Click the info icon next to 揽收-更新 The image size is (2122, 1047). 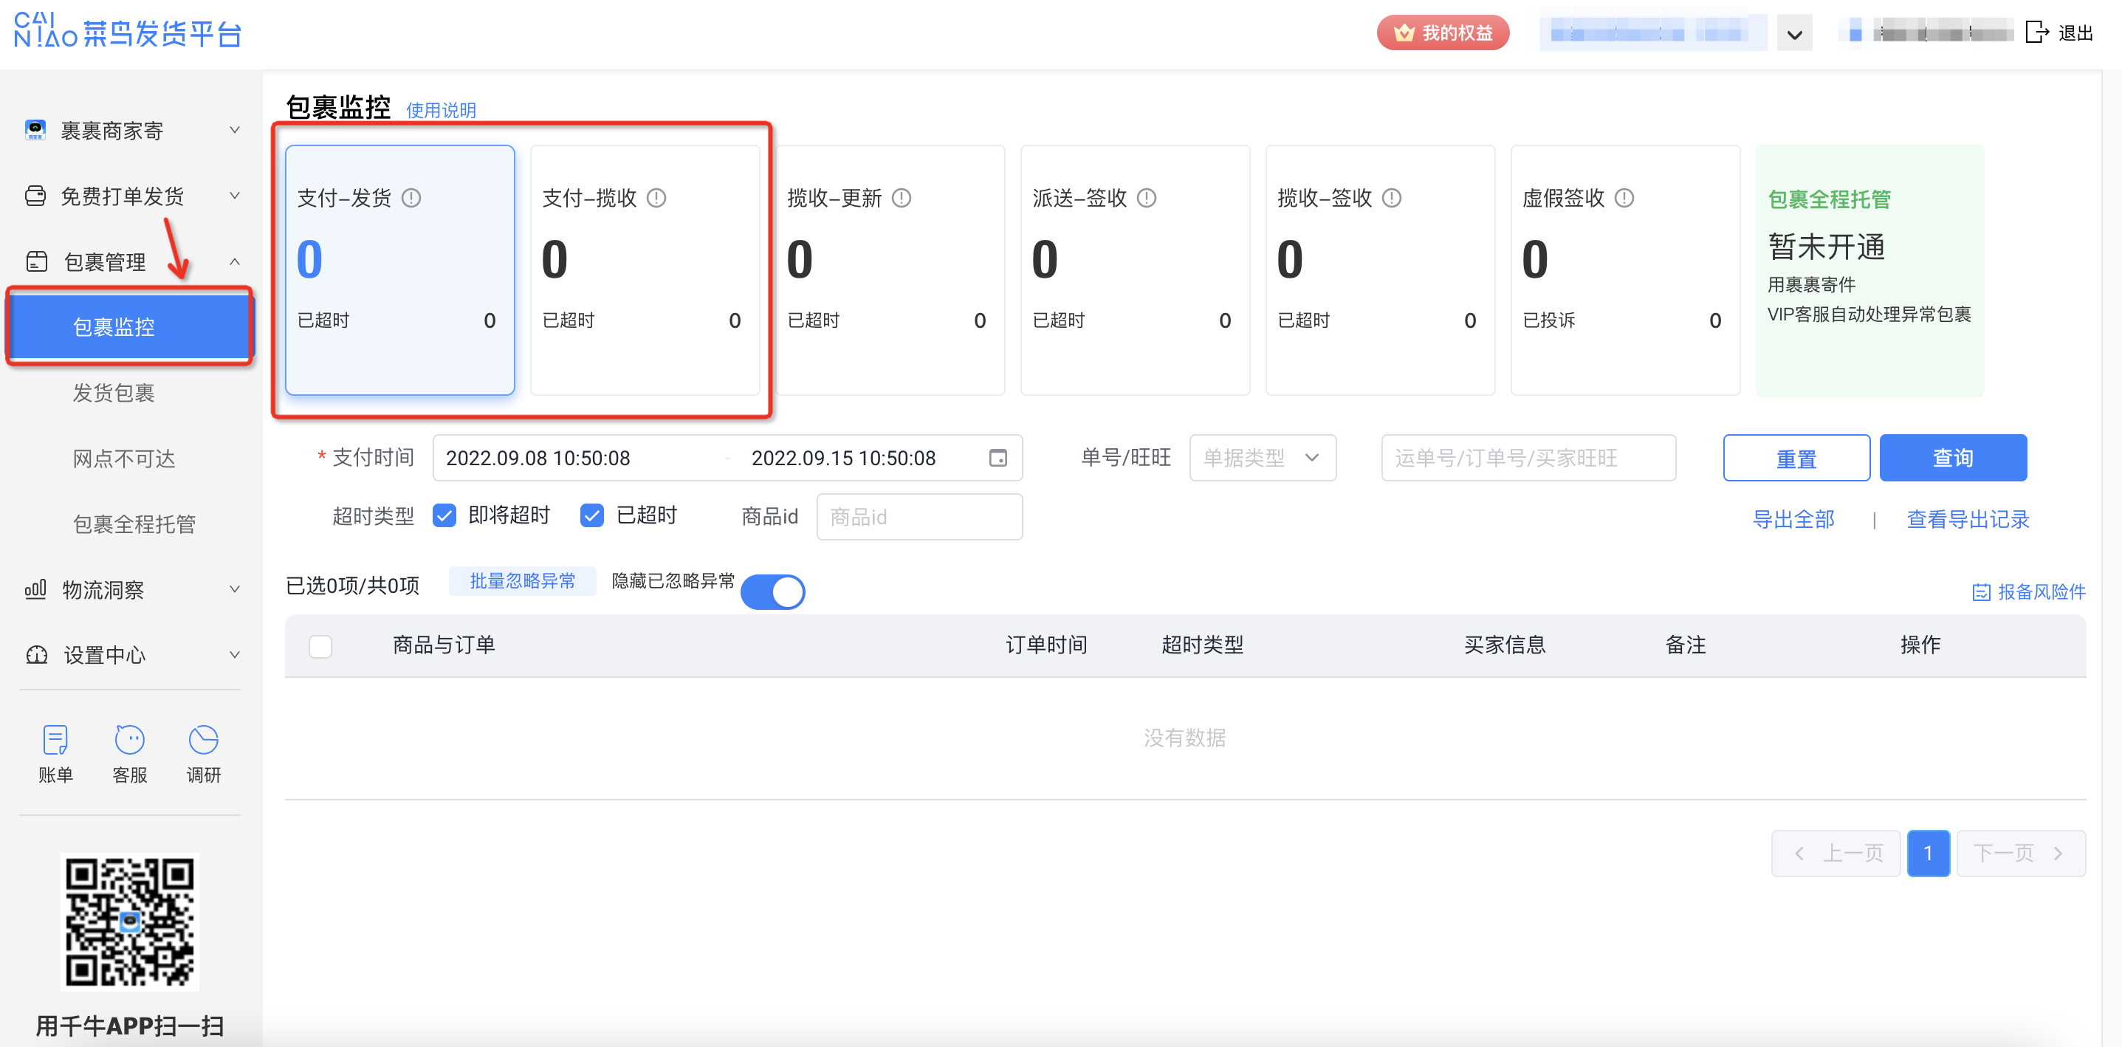902,198
